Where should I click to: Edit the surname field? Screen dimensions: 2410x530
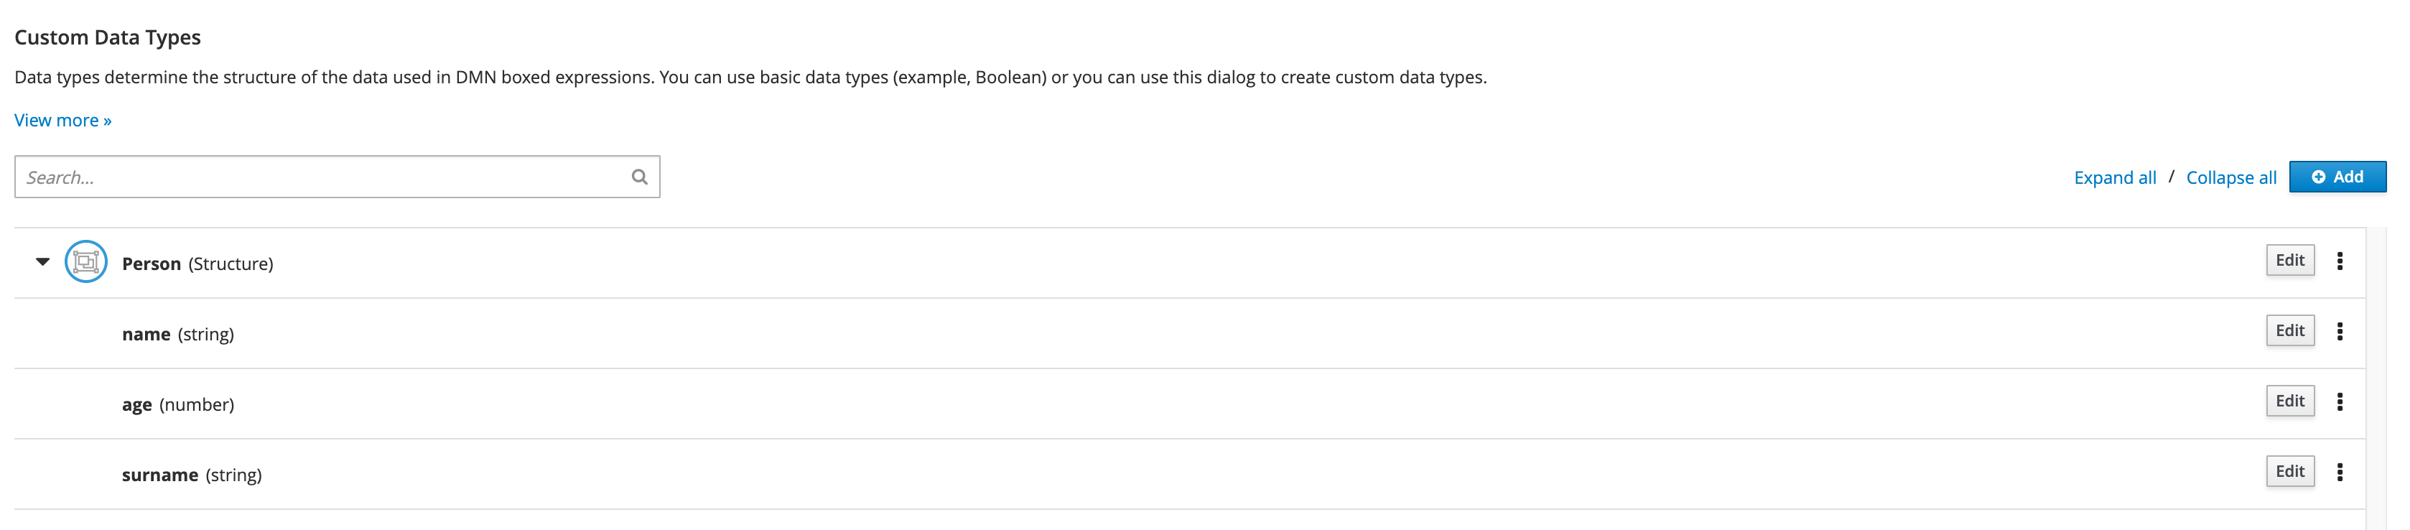coord(2289,471)
